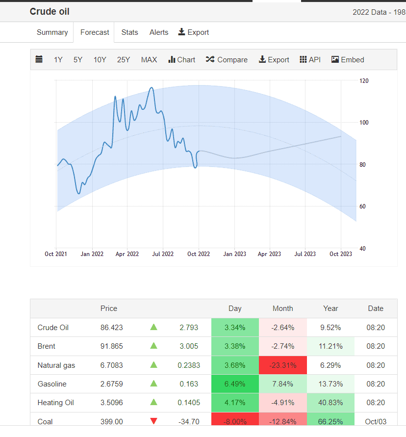406x437 pixels.
Task: Click the Compare shuffle icon
Action: (x=210, y=59)
